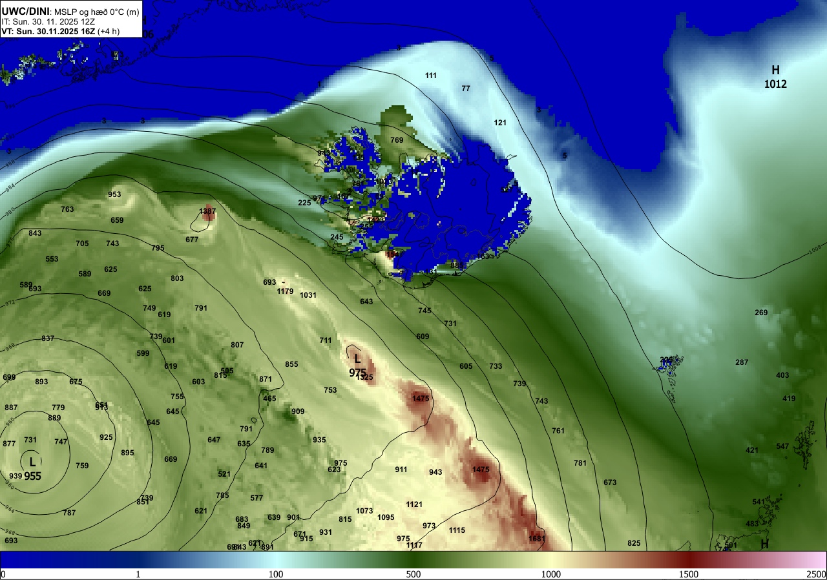The width and height of the screenshot is (827, 580).
Task: Click the 245 value southwest of Iceland
Action: [x=337, y=237]
